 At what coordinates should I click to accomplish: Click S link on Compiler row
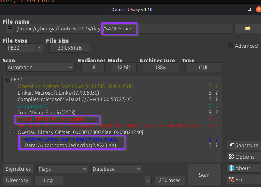(x=210, y=99)
